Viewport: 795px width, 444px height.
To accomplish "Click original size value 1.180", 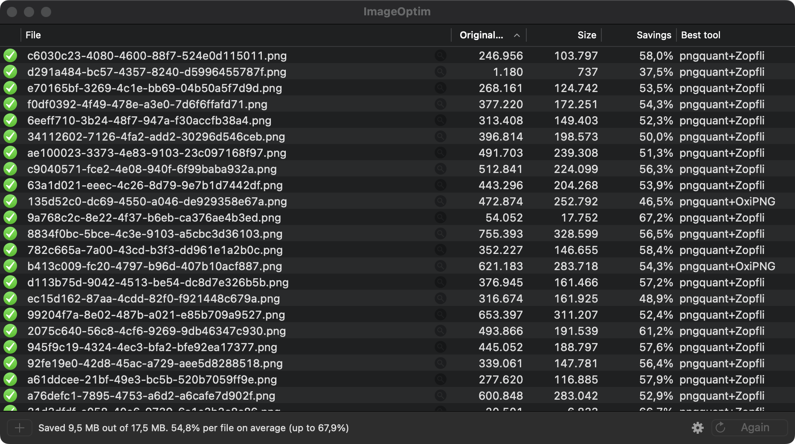I will click(508, 72).
